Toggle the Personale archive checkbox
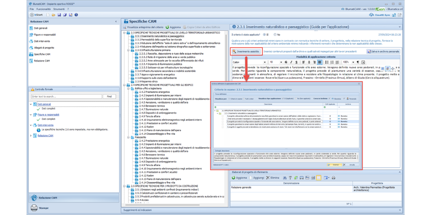This screenshot has height=215, width=431. coord(344,99)
